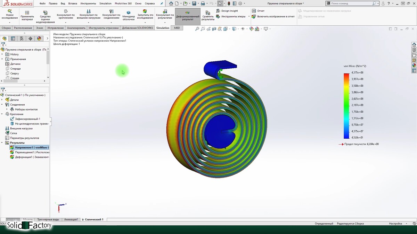This screenshot has height=234, width=417.
Task: Select Применить материал tool
Action: (27, 16)
